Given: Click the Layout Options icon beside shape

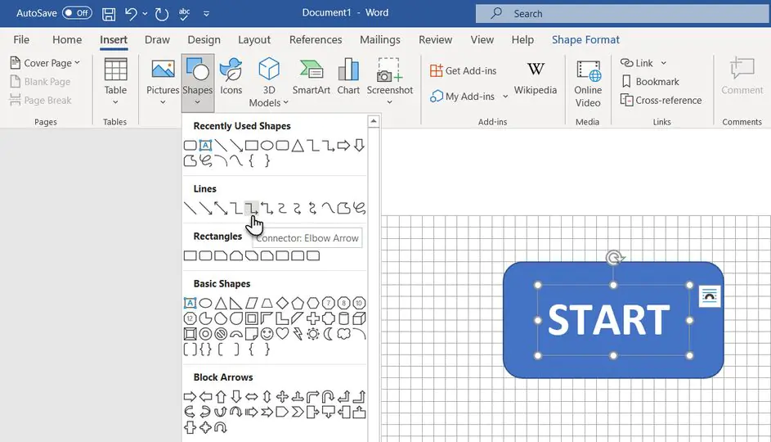Looking at the screenshot, I should click(710, 296).
